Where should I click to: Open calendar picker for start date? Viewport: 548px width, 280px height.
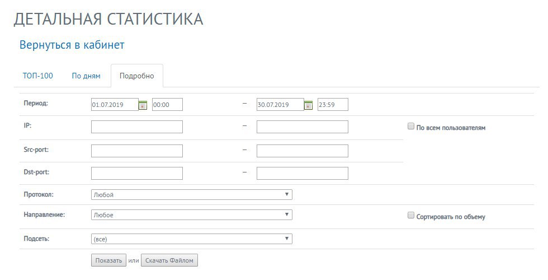coord(143,105)
